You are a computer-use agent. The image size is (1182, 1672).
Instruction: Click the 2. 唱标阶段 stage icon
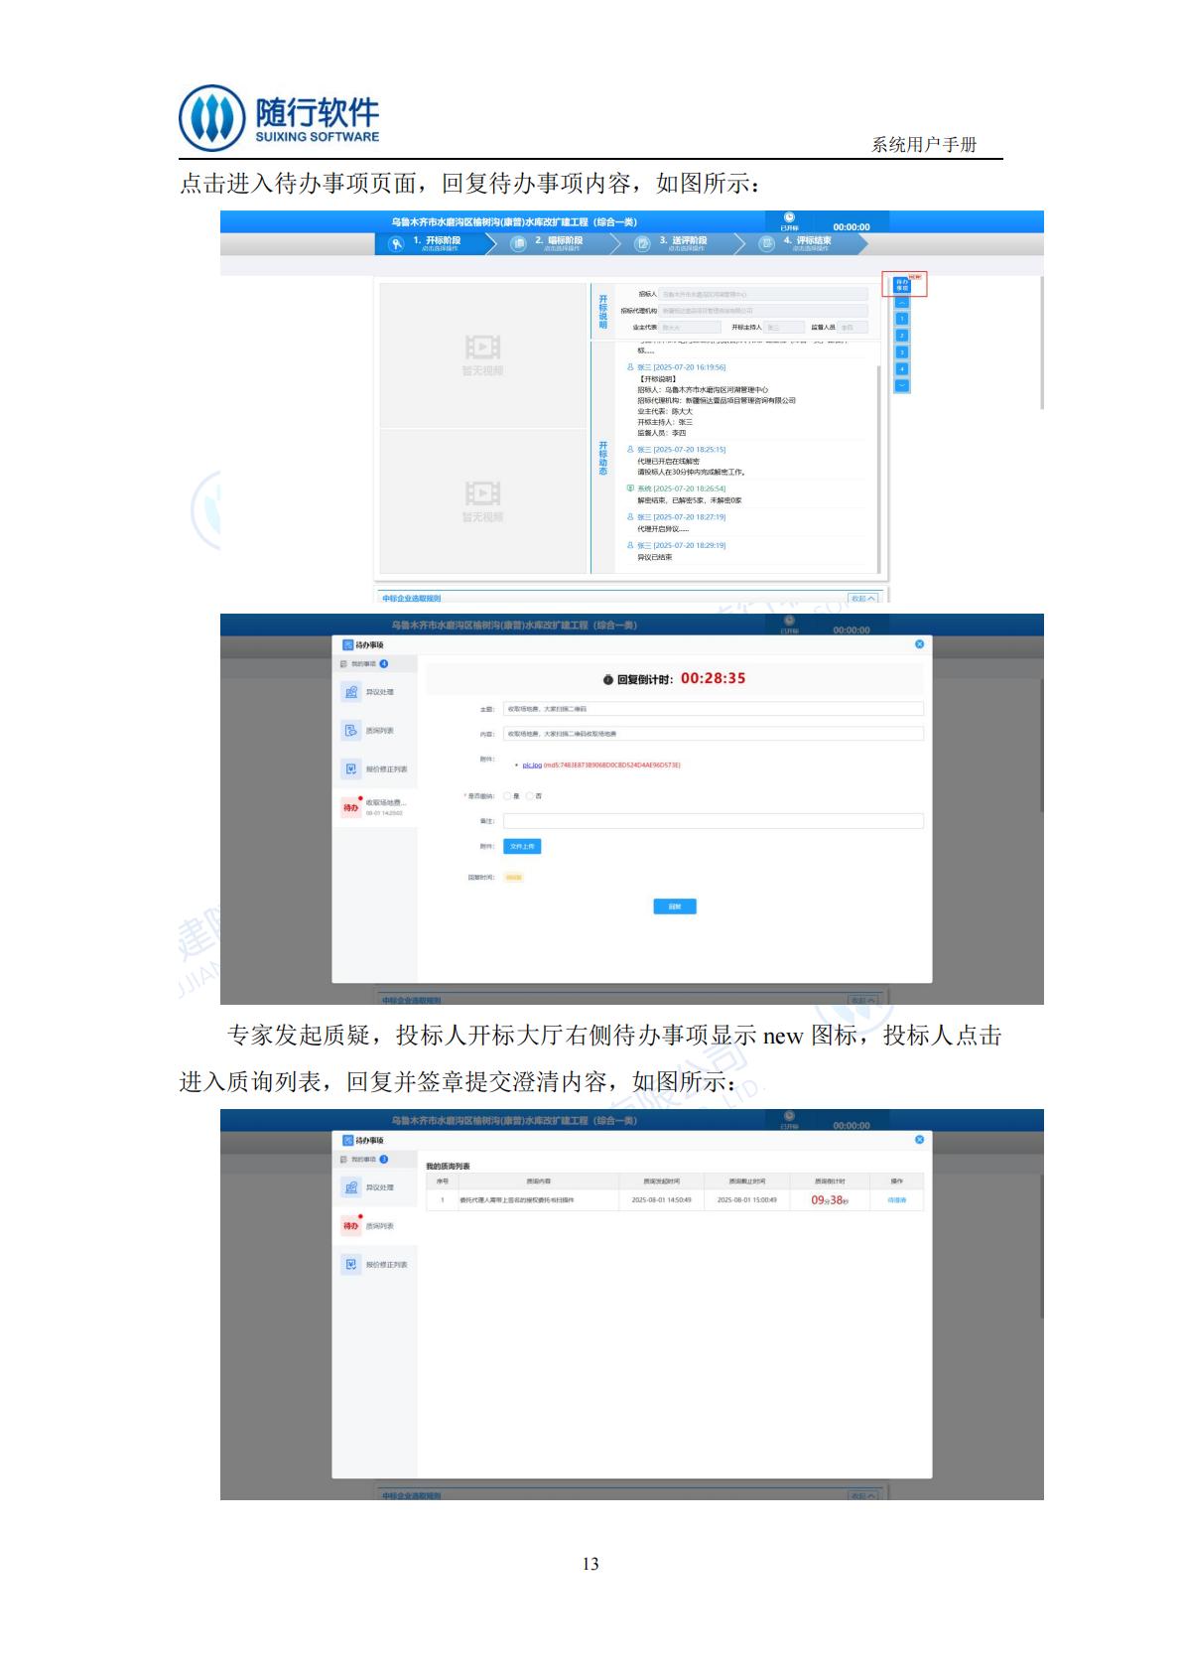[518, 243]
